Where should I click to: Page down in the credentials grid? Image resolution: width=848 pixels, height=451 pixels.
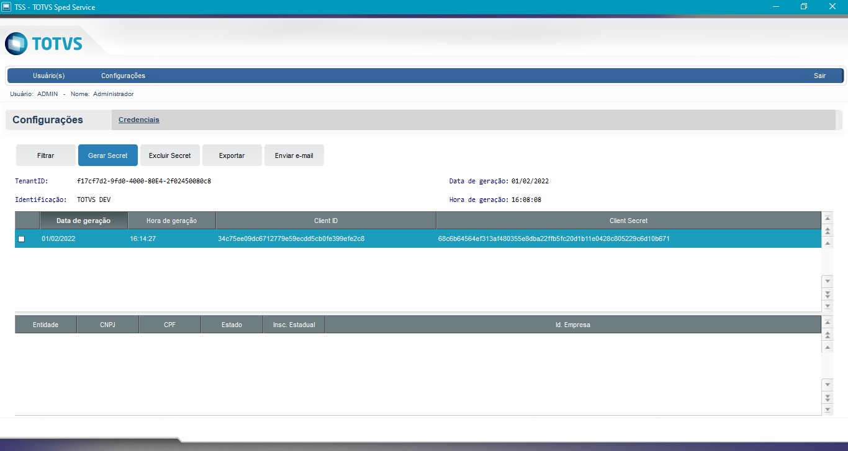(827, 294)
